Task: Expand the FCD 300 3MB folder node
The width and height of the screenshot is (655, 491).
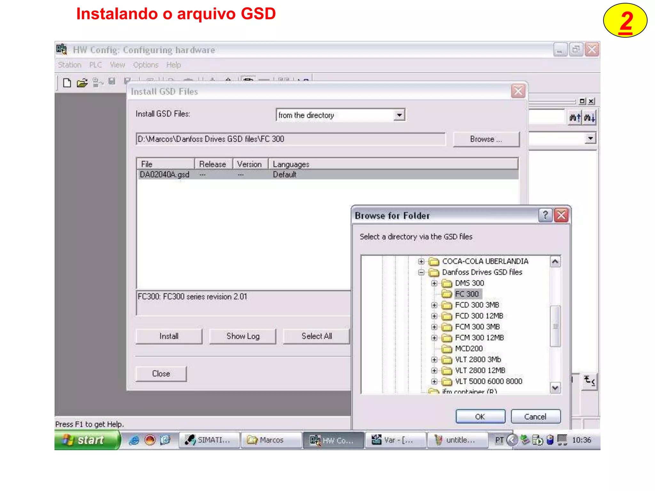Action: [434, 305]
